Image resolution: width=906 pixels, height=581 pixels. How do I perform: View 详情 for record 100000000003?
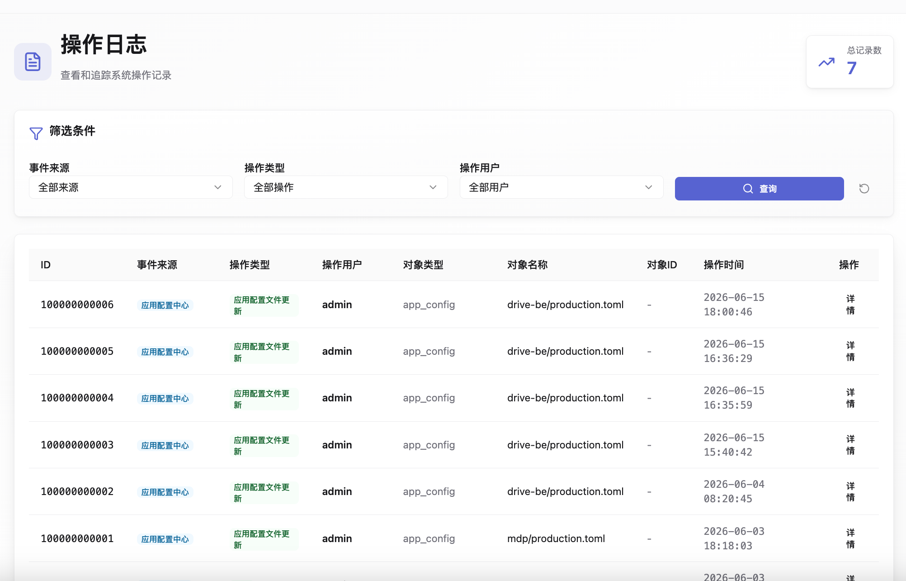click(850, 445)
